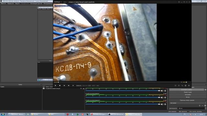Click the REC timer in OBS status bar
Viewport: 207px width, 116px height.
pyautogui.click(x=183, y=111)
